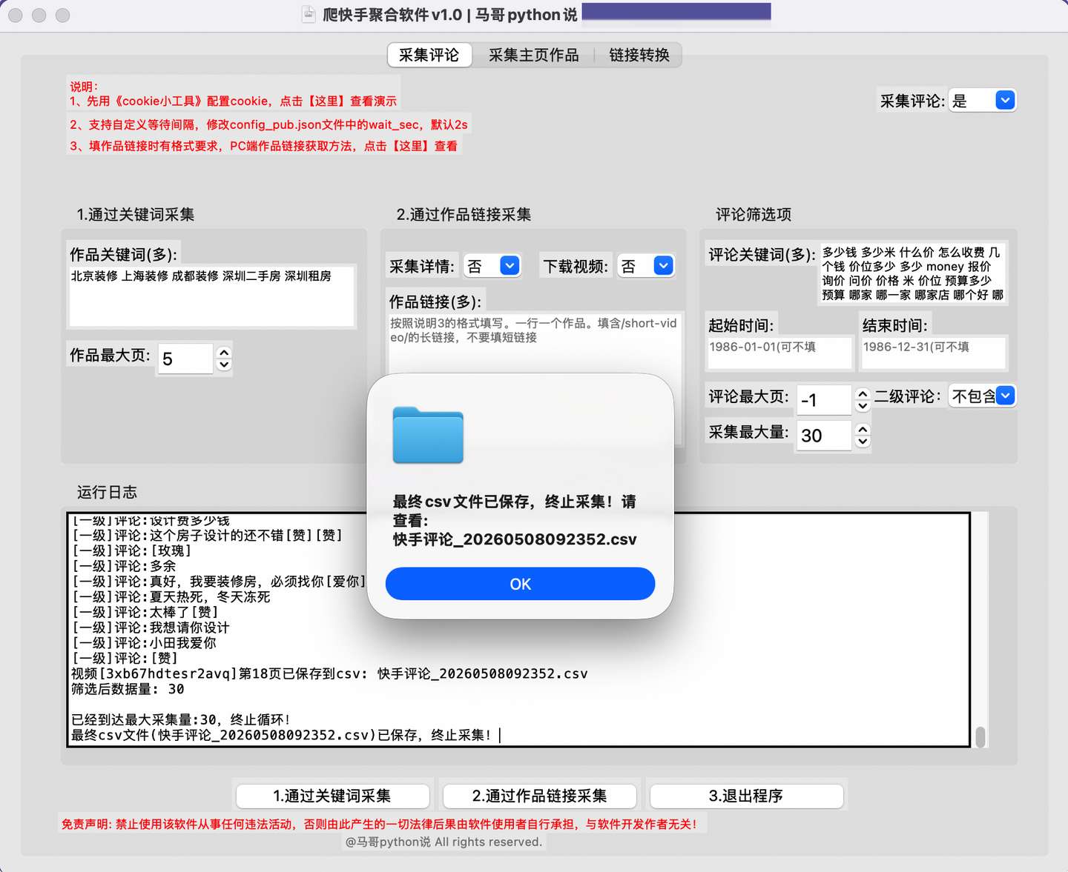Viewport: 1068px width, 872px height.
Task: Click log line 视频[3xb67hdtesr2avq]第18页已保存到csv
Action: (329, 673)
